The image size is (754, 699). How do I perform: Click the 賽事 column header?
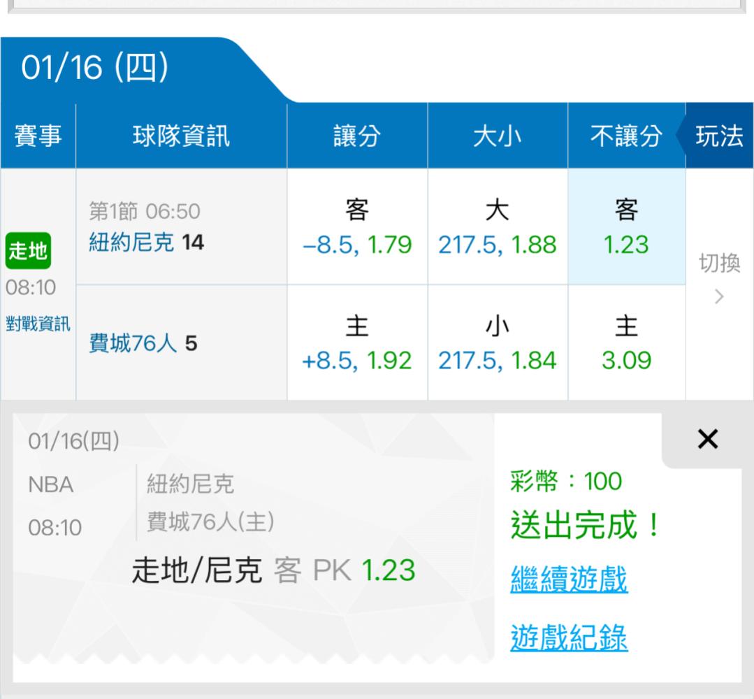tap(38, 136)
